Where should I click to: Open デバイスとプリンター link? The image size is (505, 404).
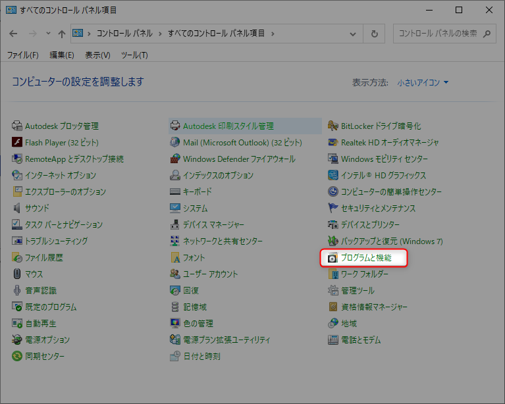coord(371,224)
